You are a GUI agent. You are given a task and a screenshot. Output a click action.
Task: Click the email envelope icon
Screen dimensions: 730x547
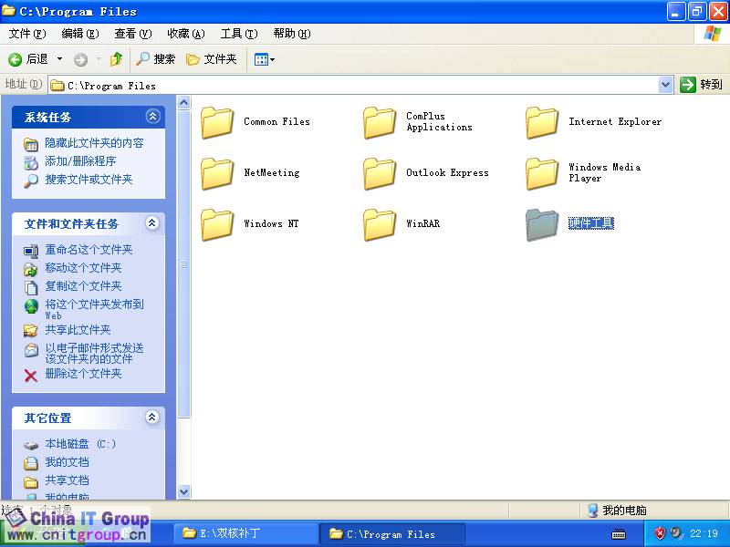pos(31,350)
